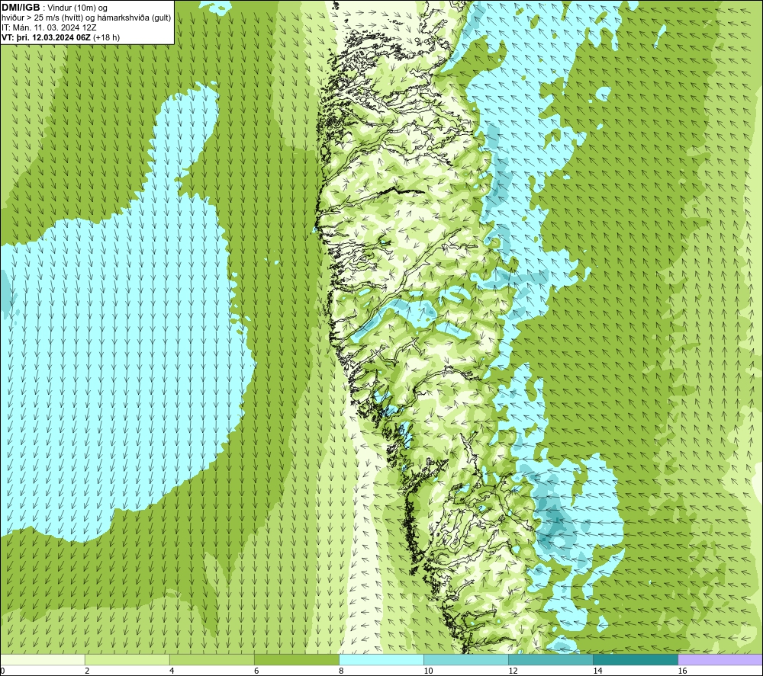
Task: Select the green 4–6 m/s legend swatch
Action: click(x=212, y=659)
